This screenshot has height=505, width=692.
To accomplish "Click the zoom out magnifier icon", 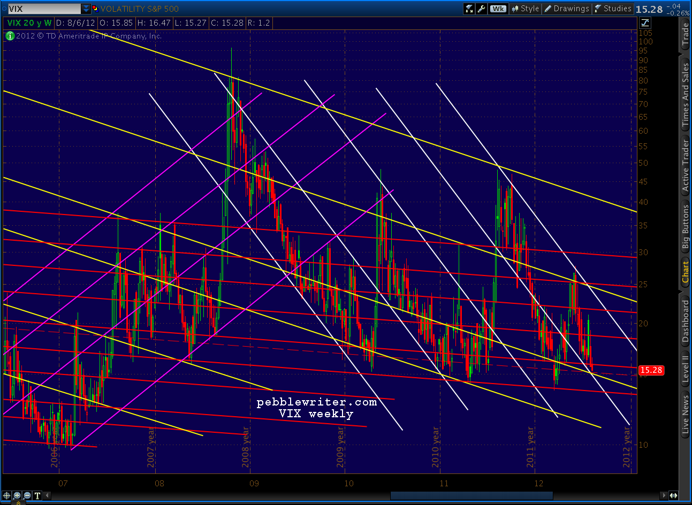I will [27, 495].
